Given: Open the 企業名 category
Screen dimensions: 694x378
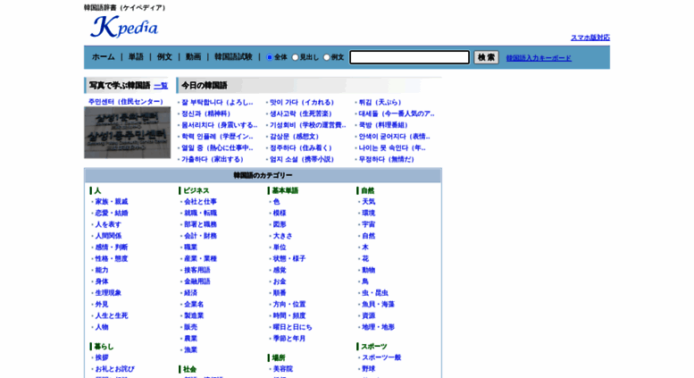Looking at the screenshot, I should click(x=194, y=305).
